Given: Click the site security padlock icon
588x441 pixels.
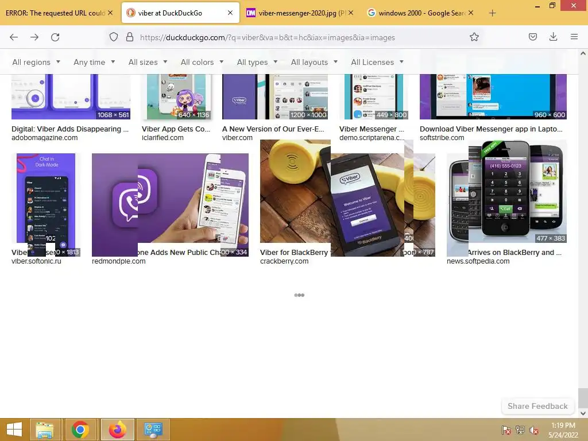Looking at the screenshot, I should tap(130, 37).
